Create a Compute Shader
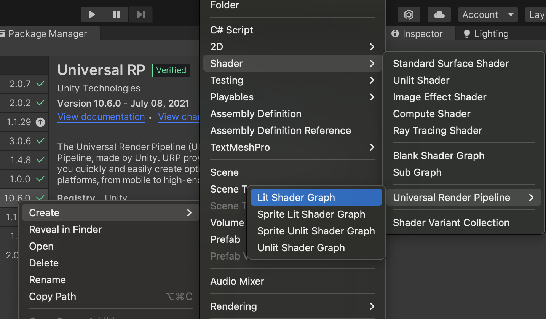 [x=464, y=114]
